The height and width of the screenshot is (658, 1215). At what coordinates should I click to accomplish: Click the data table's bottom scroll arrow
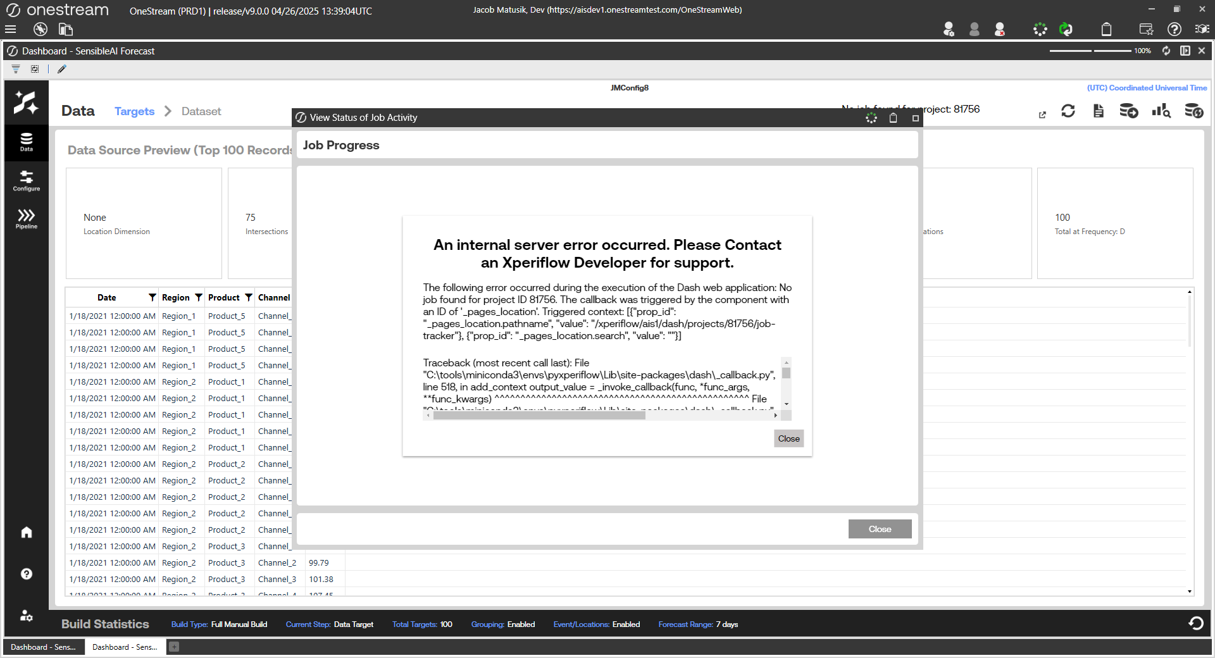point(1190,592)
